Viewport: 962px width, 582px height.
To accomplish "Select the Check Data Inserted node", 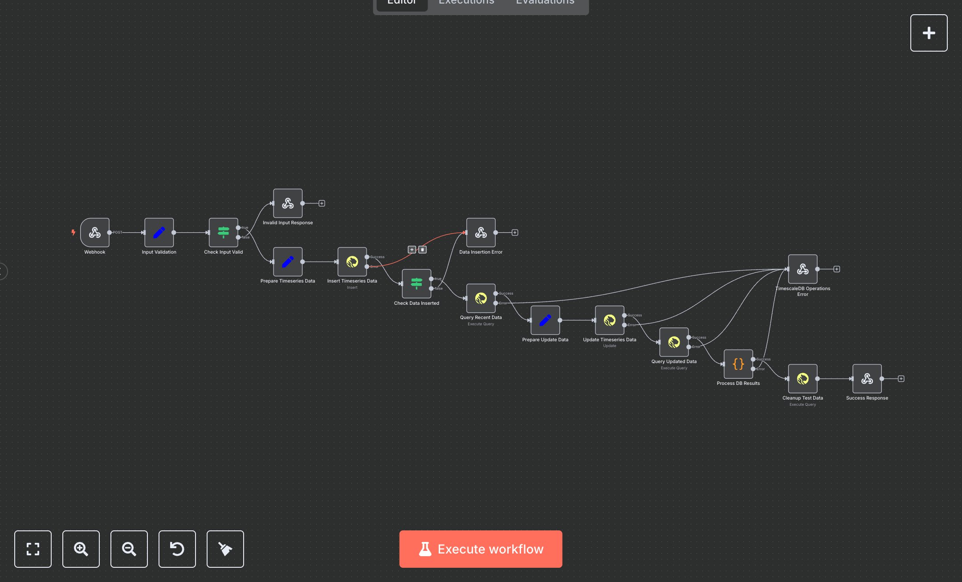I will coord(416,284).
